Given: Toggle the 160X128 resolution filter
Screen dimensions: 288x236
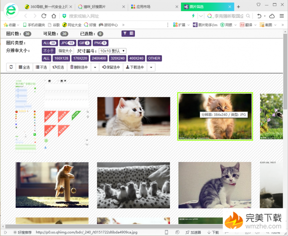Looking at the screenshot, I should click(x=61, y=58).
